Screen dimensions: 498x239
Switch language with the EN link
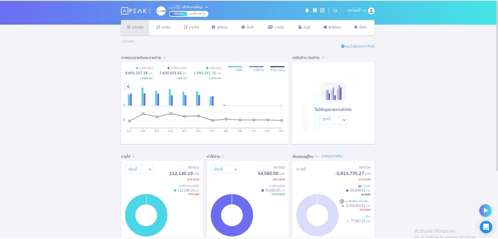pyautogui.click(x=335, y=10)
